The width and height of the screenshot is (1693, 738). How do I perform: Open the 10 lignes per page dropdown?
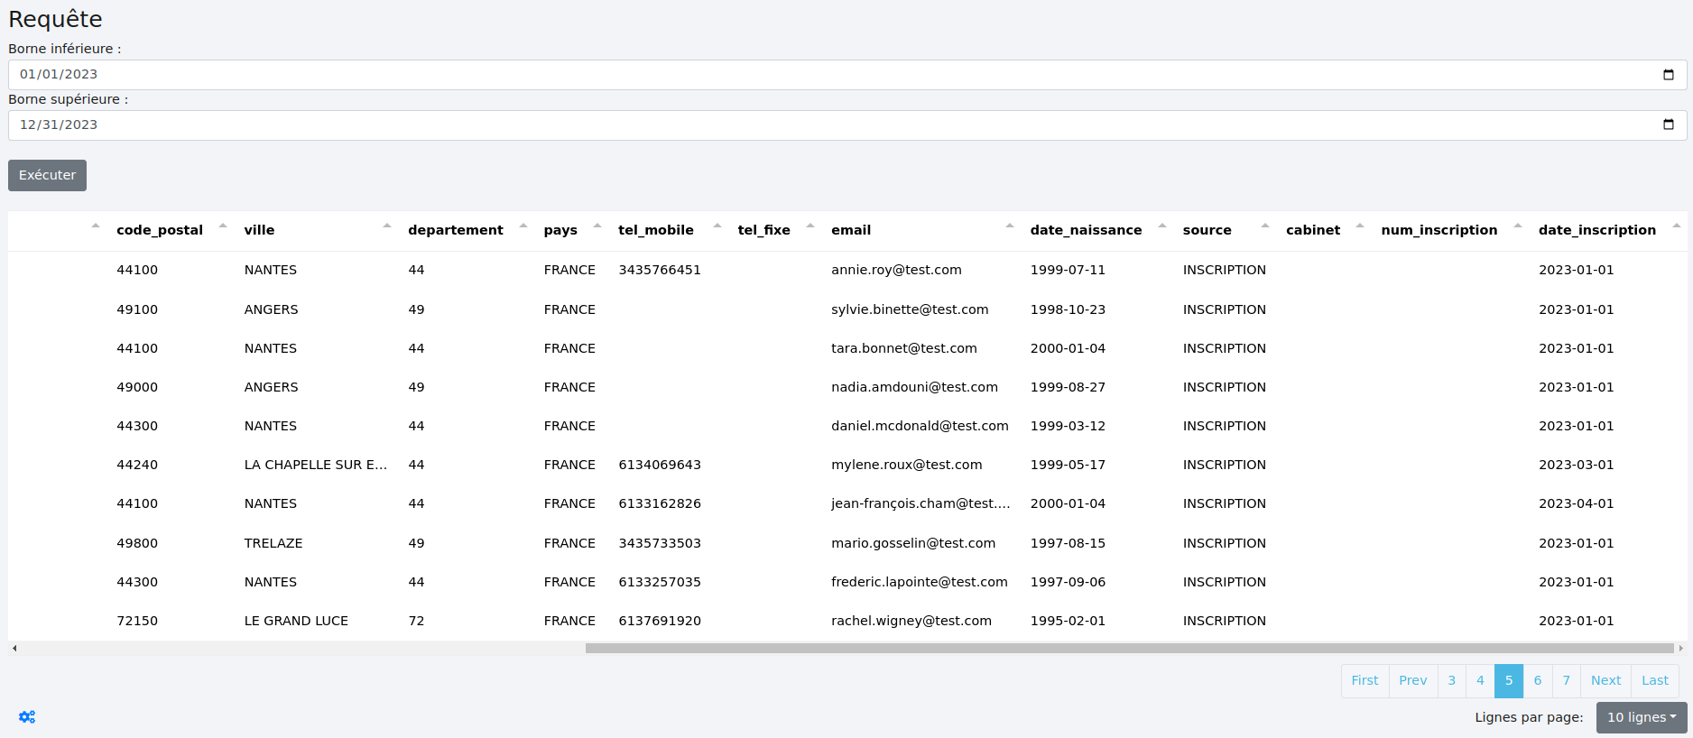[1641, 718]
